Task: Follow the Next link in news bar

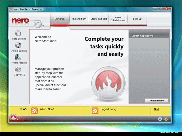Action: tap(156, 109)
